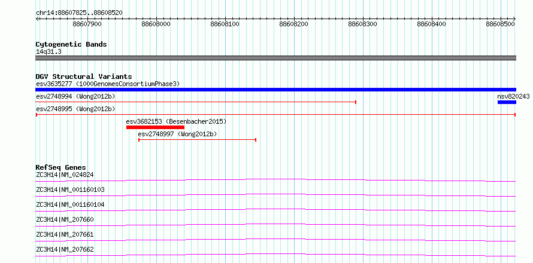Click the thick red esv3682153 bar
This screenshot has height=263, width=533.
click(155, 127)
